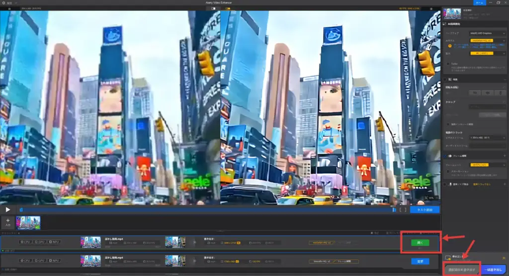Open the preview zoom level dropdown
Image resolution: width=509 pixels, height=276 pixels.
[431, 198]
